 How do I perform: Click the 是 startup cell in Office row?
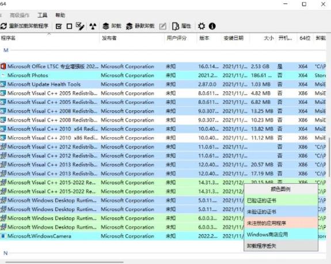point(280,67)
